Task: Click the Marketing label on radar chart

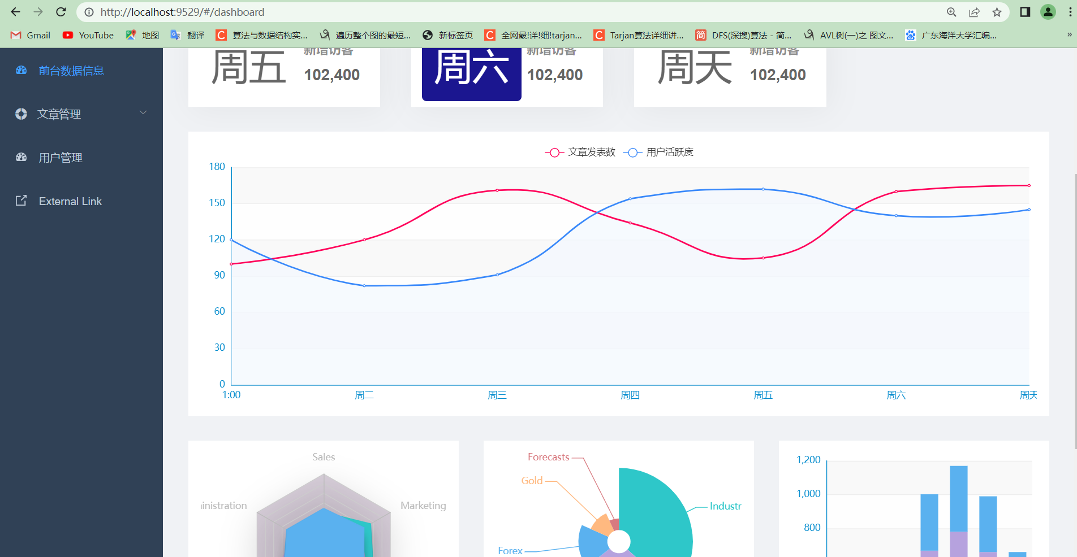Action: 423,506
